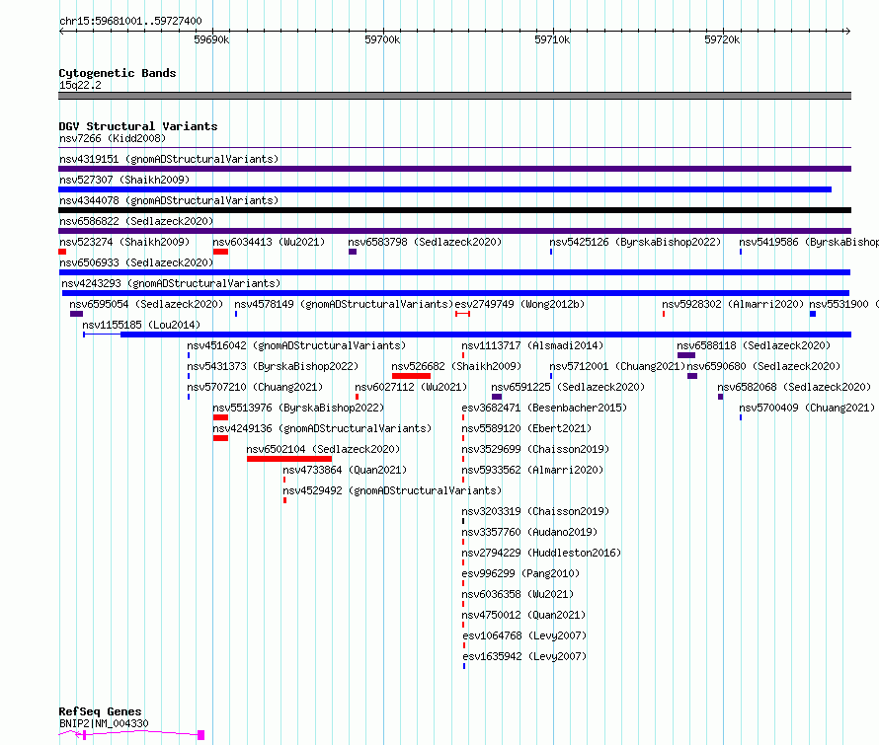Click nsv523274 (Shaikh2009) label
The width and height of the screenshot is (879, 745).
124,242
